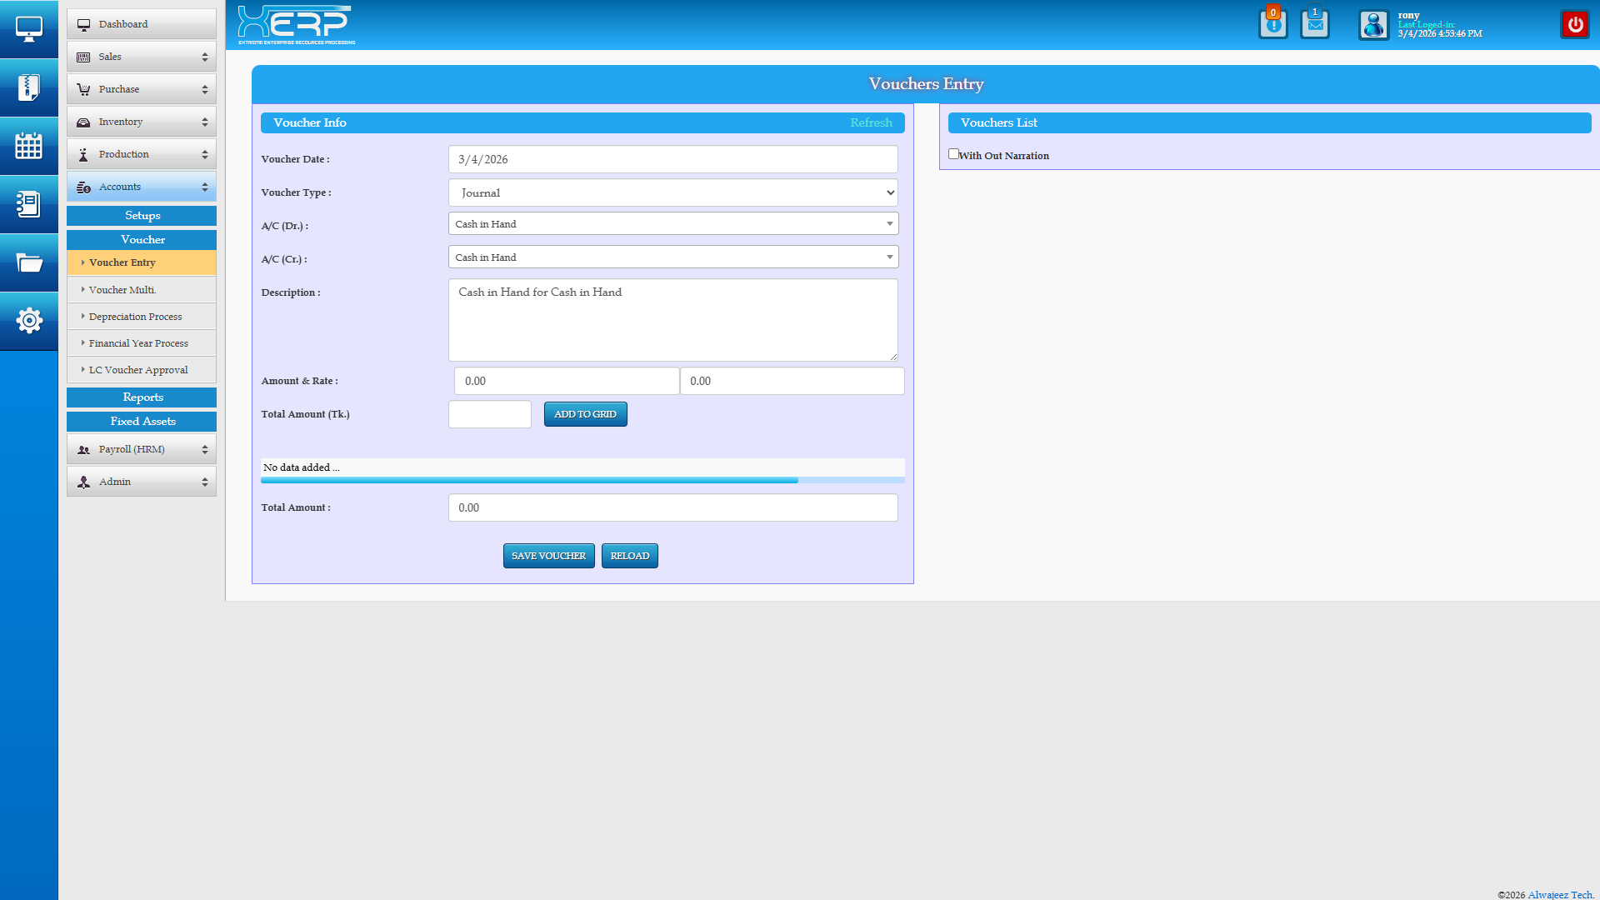The height and width of the screenshot is (900, 1600).
Task: Open the Voucher Multi. menu item
Action: (122, 290)
